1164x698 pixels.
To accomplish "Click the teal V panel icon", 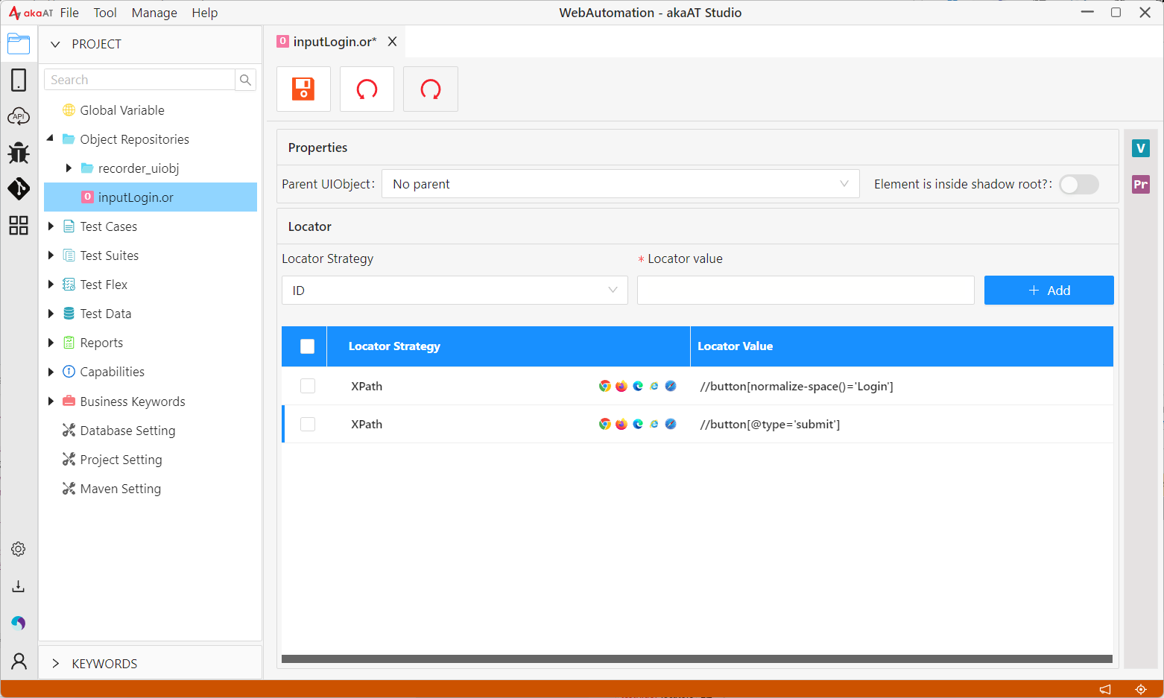I will click(x=1140, y=148).
